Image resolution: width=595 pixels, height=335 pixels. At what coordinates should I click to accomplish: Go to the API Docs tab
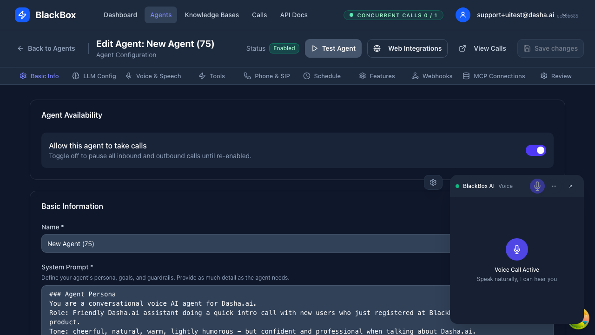[293, 15]
